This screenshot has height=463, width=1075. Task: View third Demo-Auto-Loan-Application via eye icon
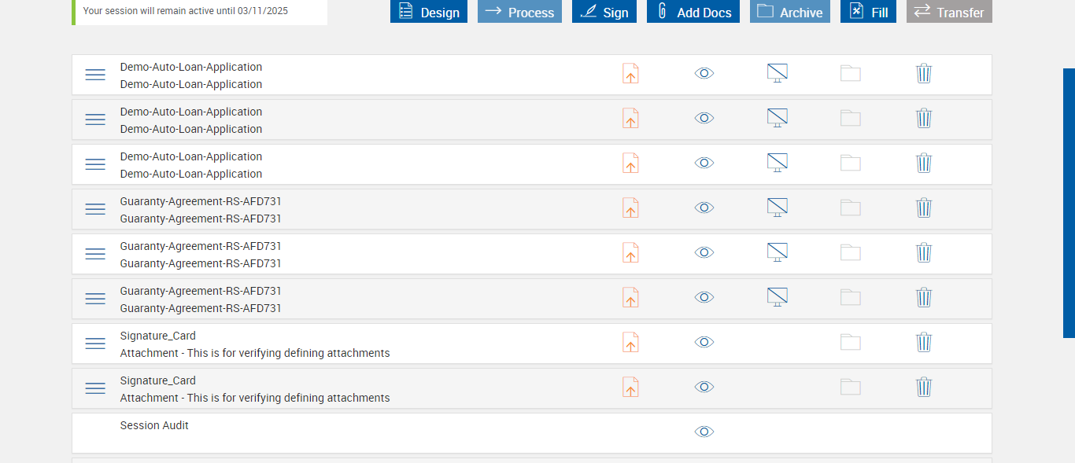click(x=704, y=163)
